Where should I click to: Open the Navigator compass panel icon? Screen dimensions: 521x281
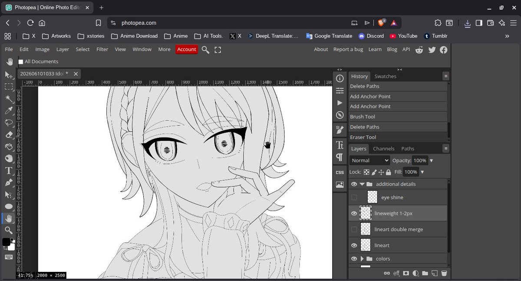(340, 115)
